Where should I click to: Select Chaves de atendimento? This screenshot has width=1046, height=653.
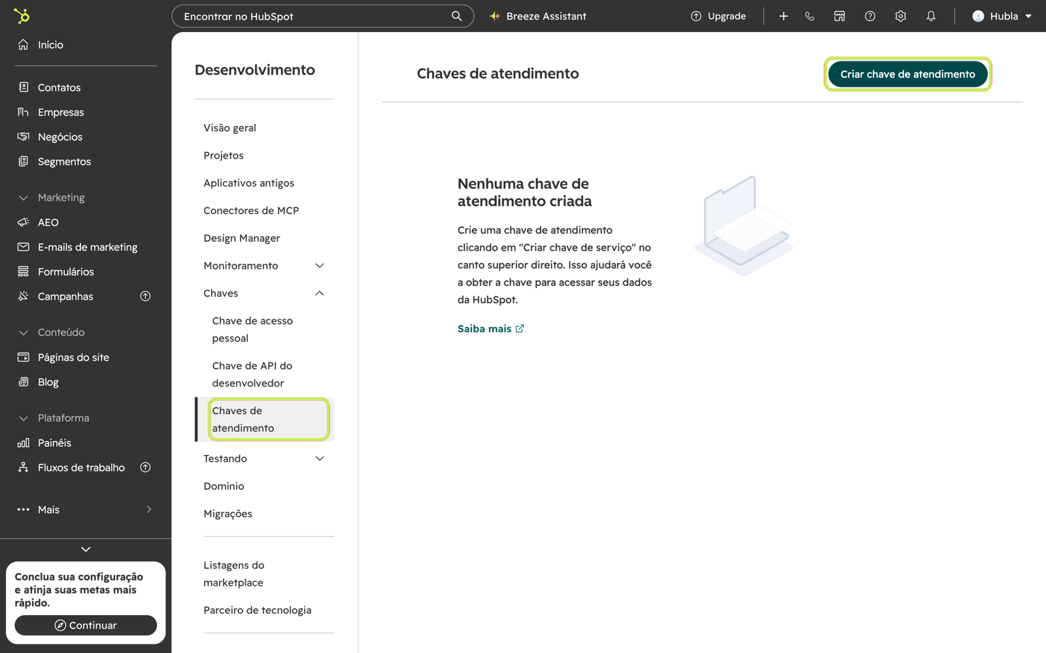point(264,419)
